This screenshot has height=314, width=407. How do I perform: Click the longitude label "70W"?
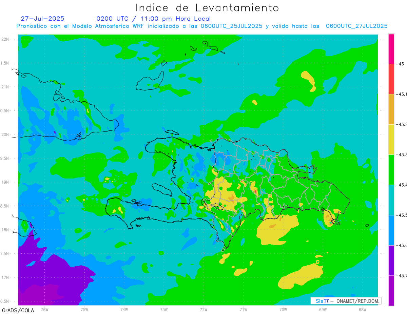pyautogui.click(x=283, y=309)
